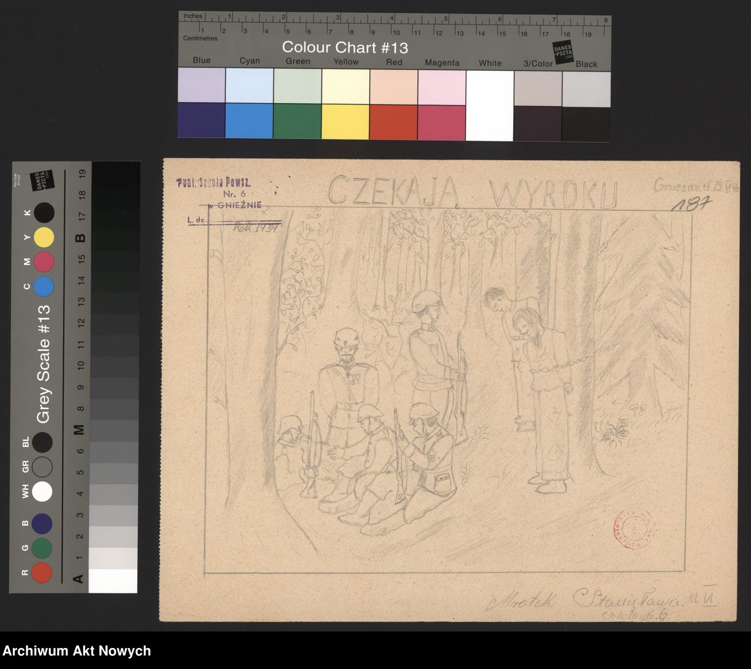
Task: Click the handwritten 'Rok 1939' note
Action: pos(256,228)
